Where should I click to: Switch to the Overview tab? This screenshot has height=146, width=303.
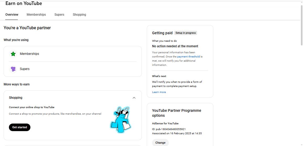tap(12, 15)
